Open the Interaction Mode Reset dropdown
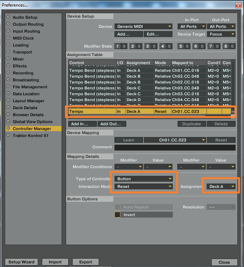Image resolution: width=244 pixels, height=267 pixels. tap(143, 186)
